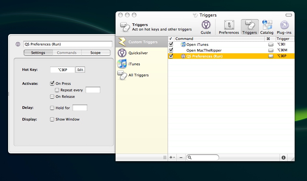Select the iTunes trigger group
Image resolution: width=307 pixels, height=181 pixels.
[x=142, y=64]
